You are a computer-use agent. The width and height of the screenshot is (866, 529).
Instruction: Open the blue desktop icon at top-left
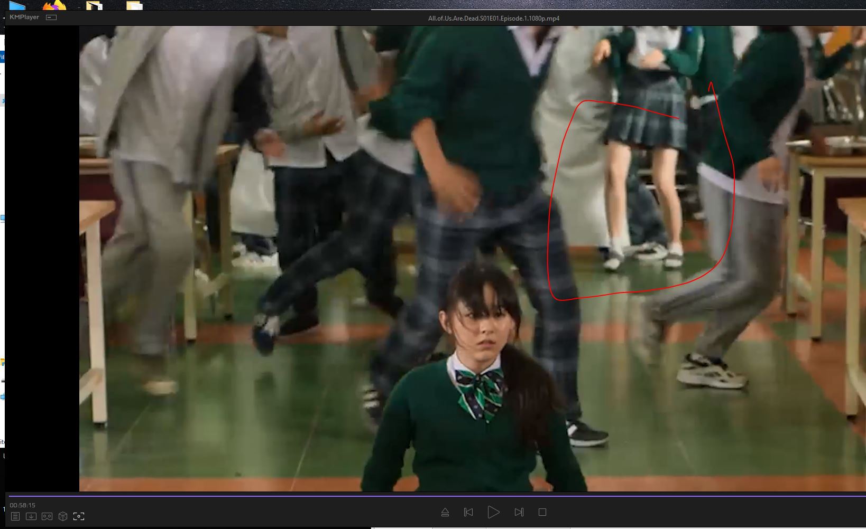pos(17,5)
